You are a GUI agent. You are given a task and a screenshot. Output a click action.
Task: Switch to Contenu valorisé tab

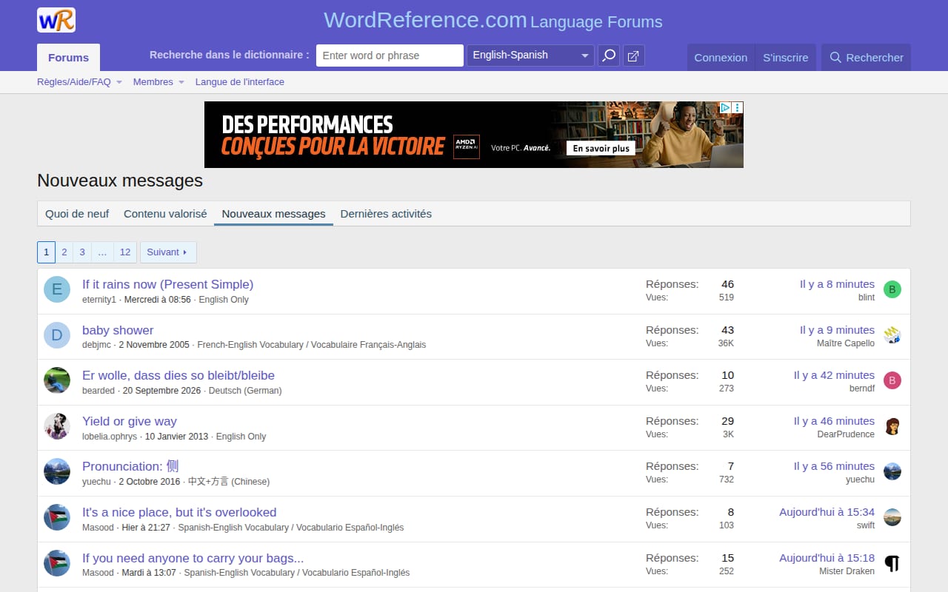(165, 214)
